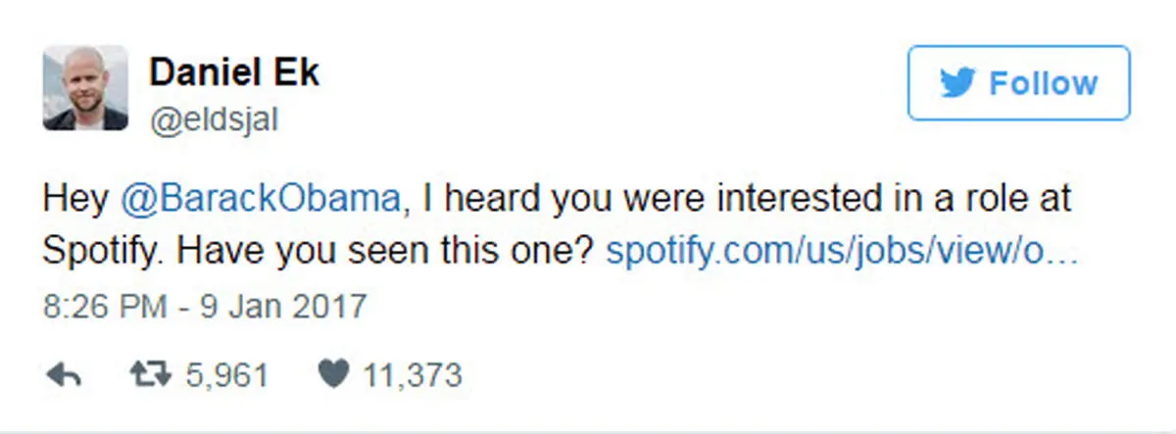Viewport: 1176px width, 434px height.
Task: Follow the spotify.com/us/jobs link
Action: [x=842, y=251]
